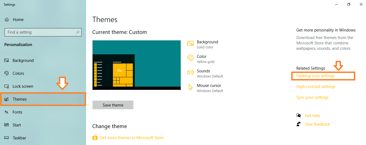Click the Find a setting search box
366x145 pixels.
(43, 32)
